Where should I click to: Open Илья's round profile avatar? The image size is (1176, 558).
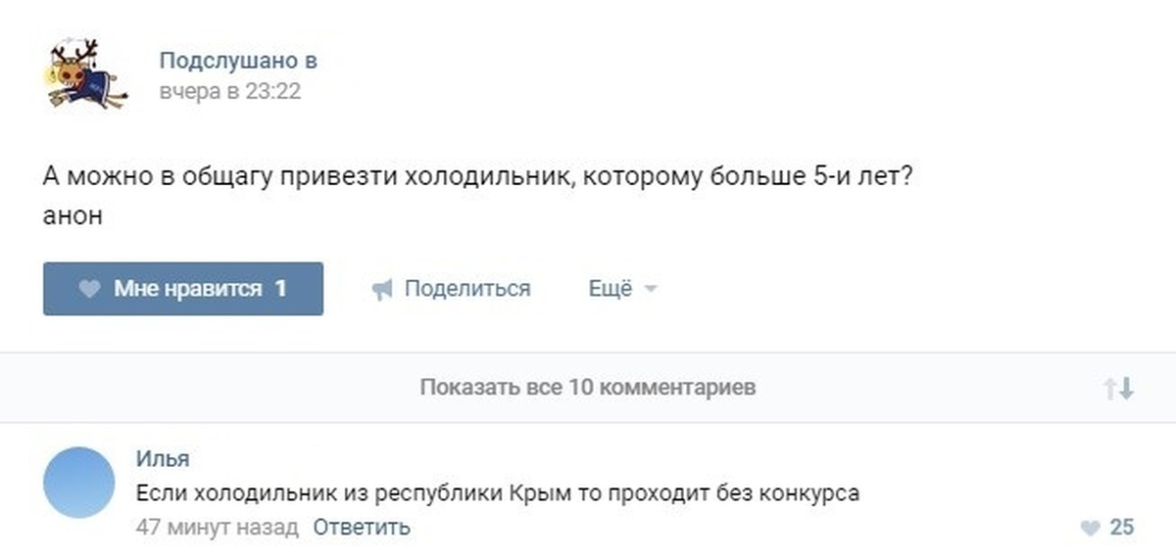79,483
